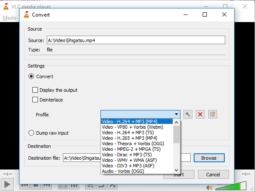This screenshot has width=255, height=192.
Task: Edit selected profile with wrench icon
Action: coord(188,114)
